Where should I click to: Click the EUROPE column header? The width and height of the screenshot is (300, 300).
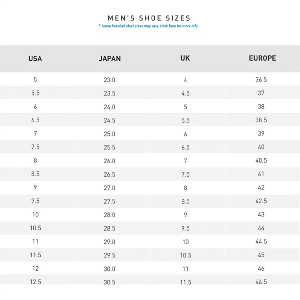point(262,58)
